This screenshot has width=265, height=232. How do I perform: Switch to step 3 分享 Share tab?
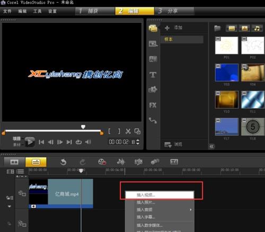click(x=174, y=11)
